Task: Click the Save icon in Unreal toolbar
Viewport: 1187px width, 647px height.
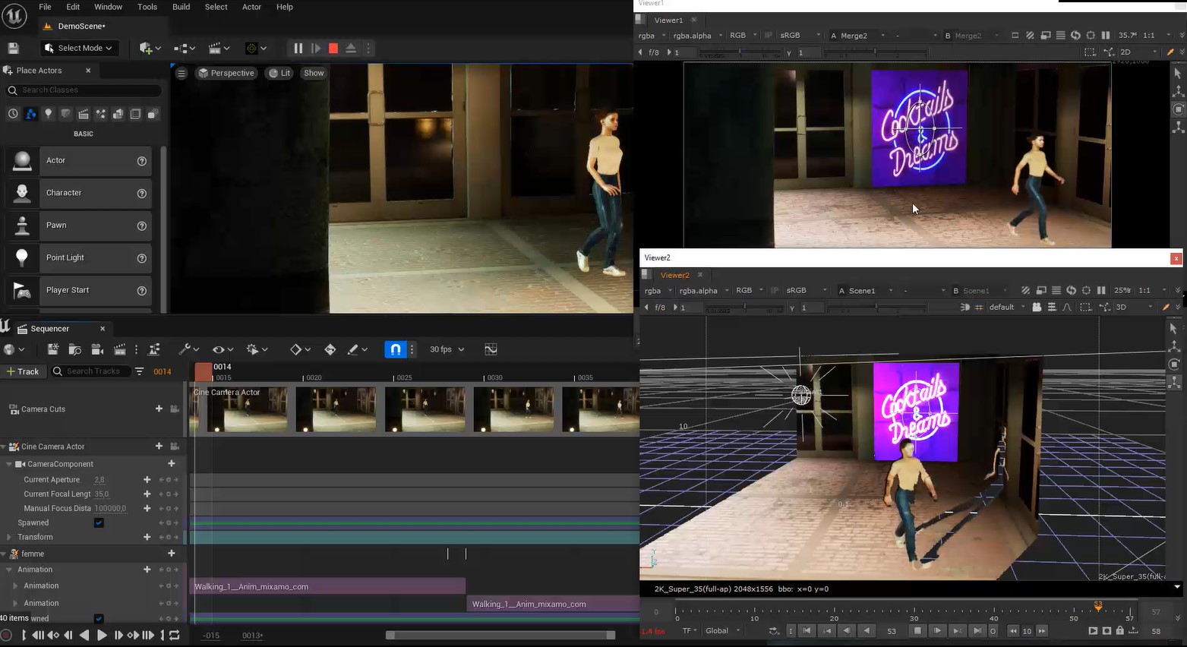Action: click(13, 48)
